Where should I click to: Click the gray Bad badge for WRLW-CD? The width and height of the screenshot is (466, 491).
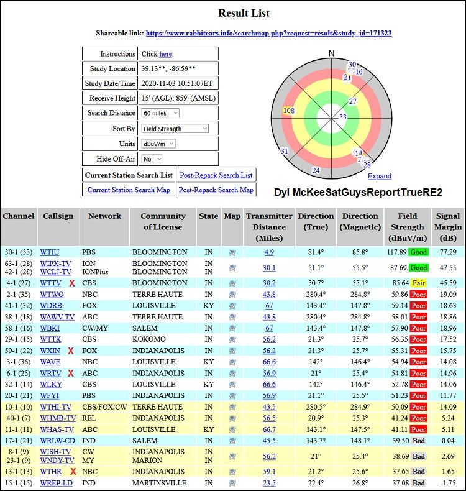[x=418, y=441]
